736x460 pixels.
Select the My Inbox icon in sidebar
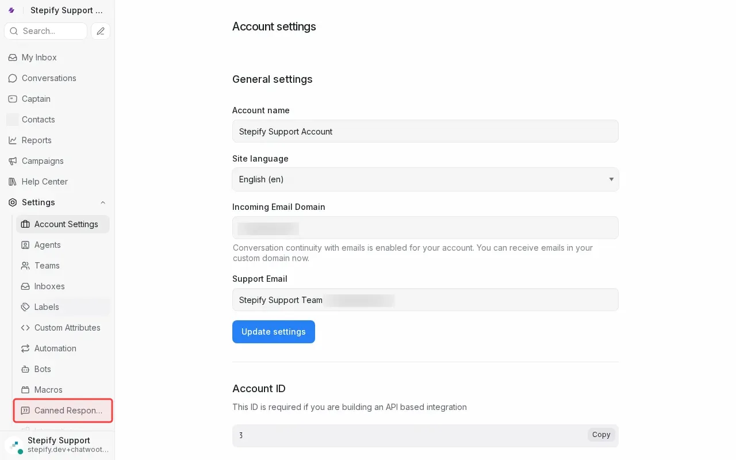point(12,57)
